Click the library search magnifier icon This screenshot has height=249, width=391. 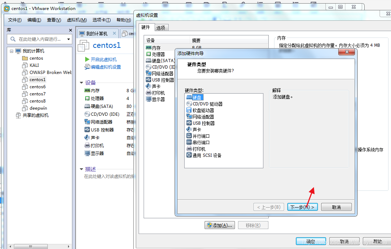(13, 39)
